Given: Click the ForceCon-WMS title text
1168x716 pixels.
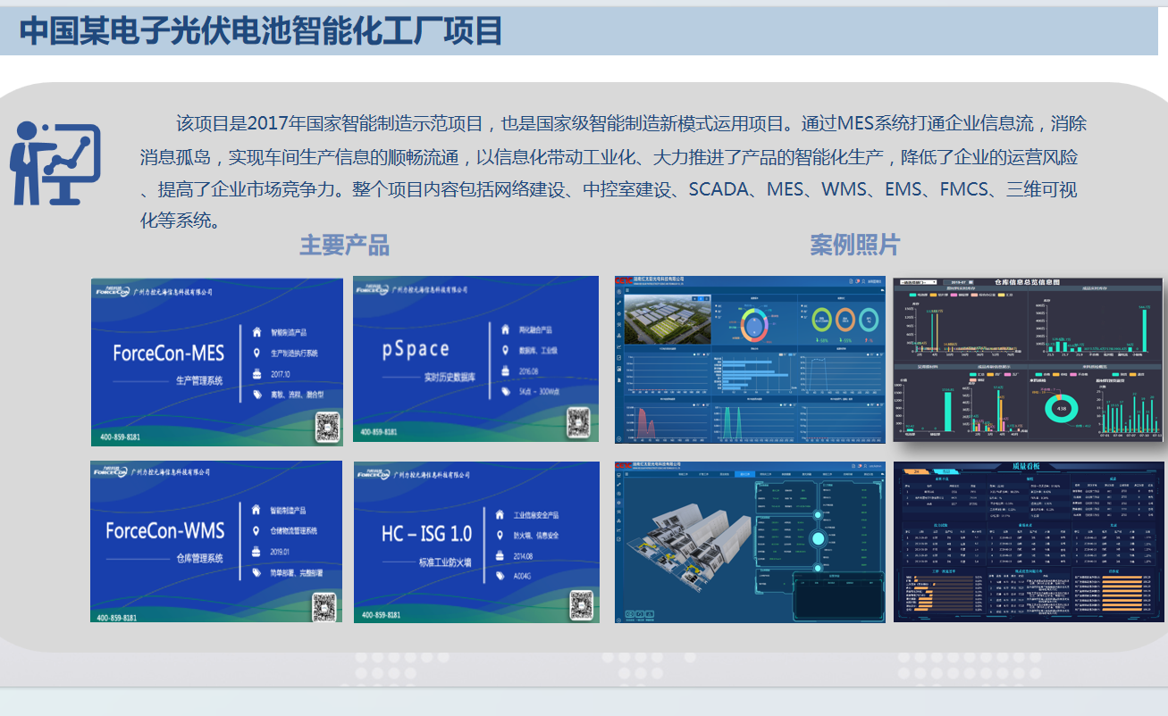Looking at the screenshot, I should pyautogui.click(x=165, y=531).
